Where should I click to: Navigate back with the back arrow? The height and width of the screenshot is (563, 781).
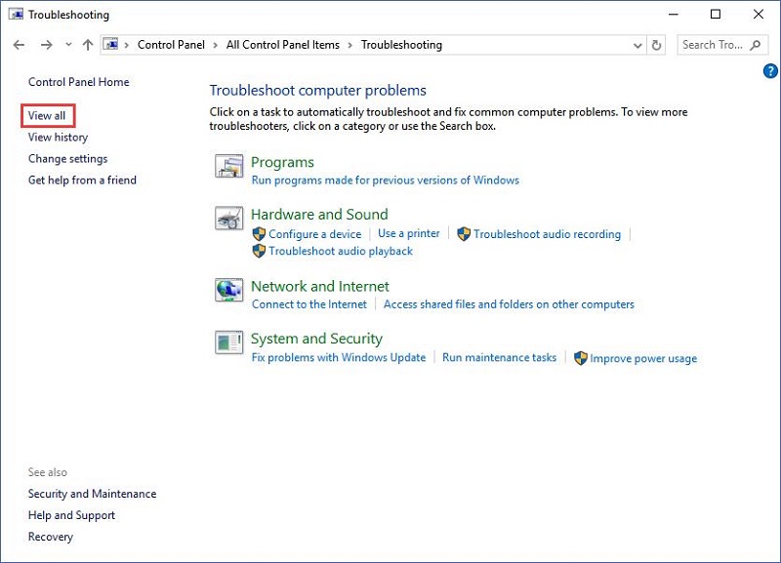tap(19, 44)
